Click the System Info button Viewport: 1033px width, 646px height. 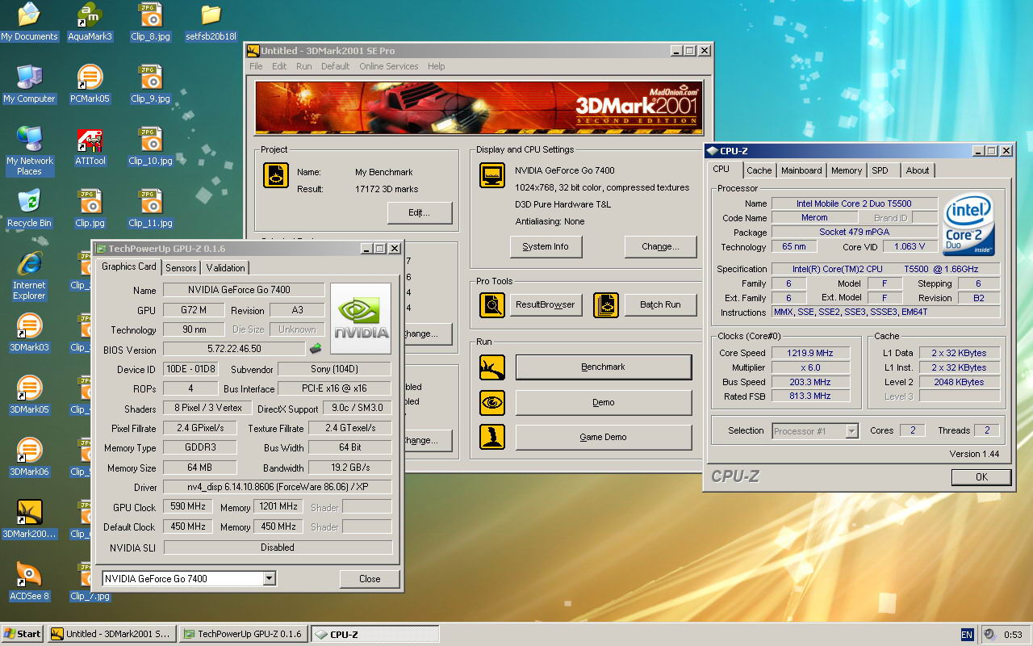pyautogui.click(x=546, y=246)
